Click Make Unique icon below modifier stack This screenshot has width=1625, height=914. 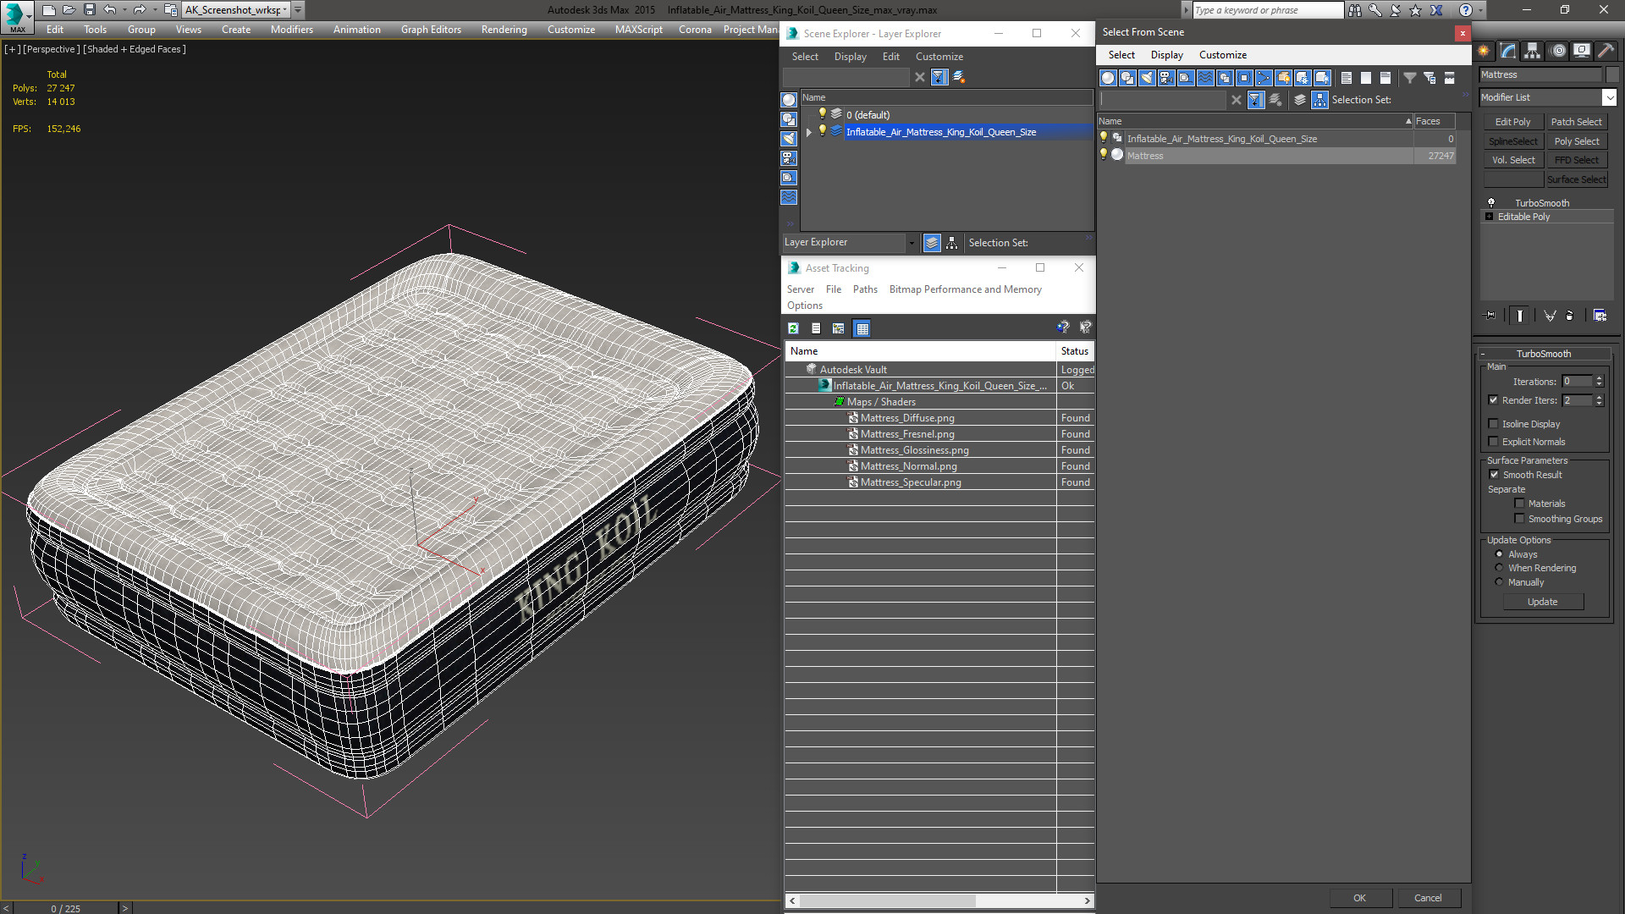coord(1550,316)
